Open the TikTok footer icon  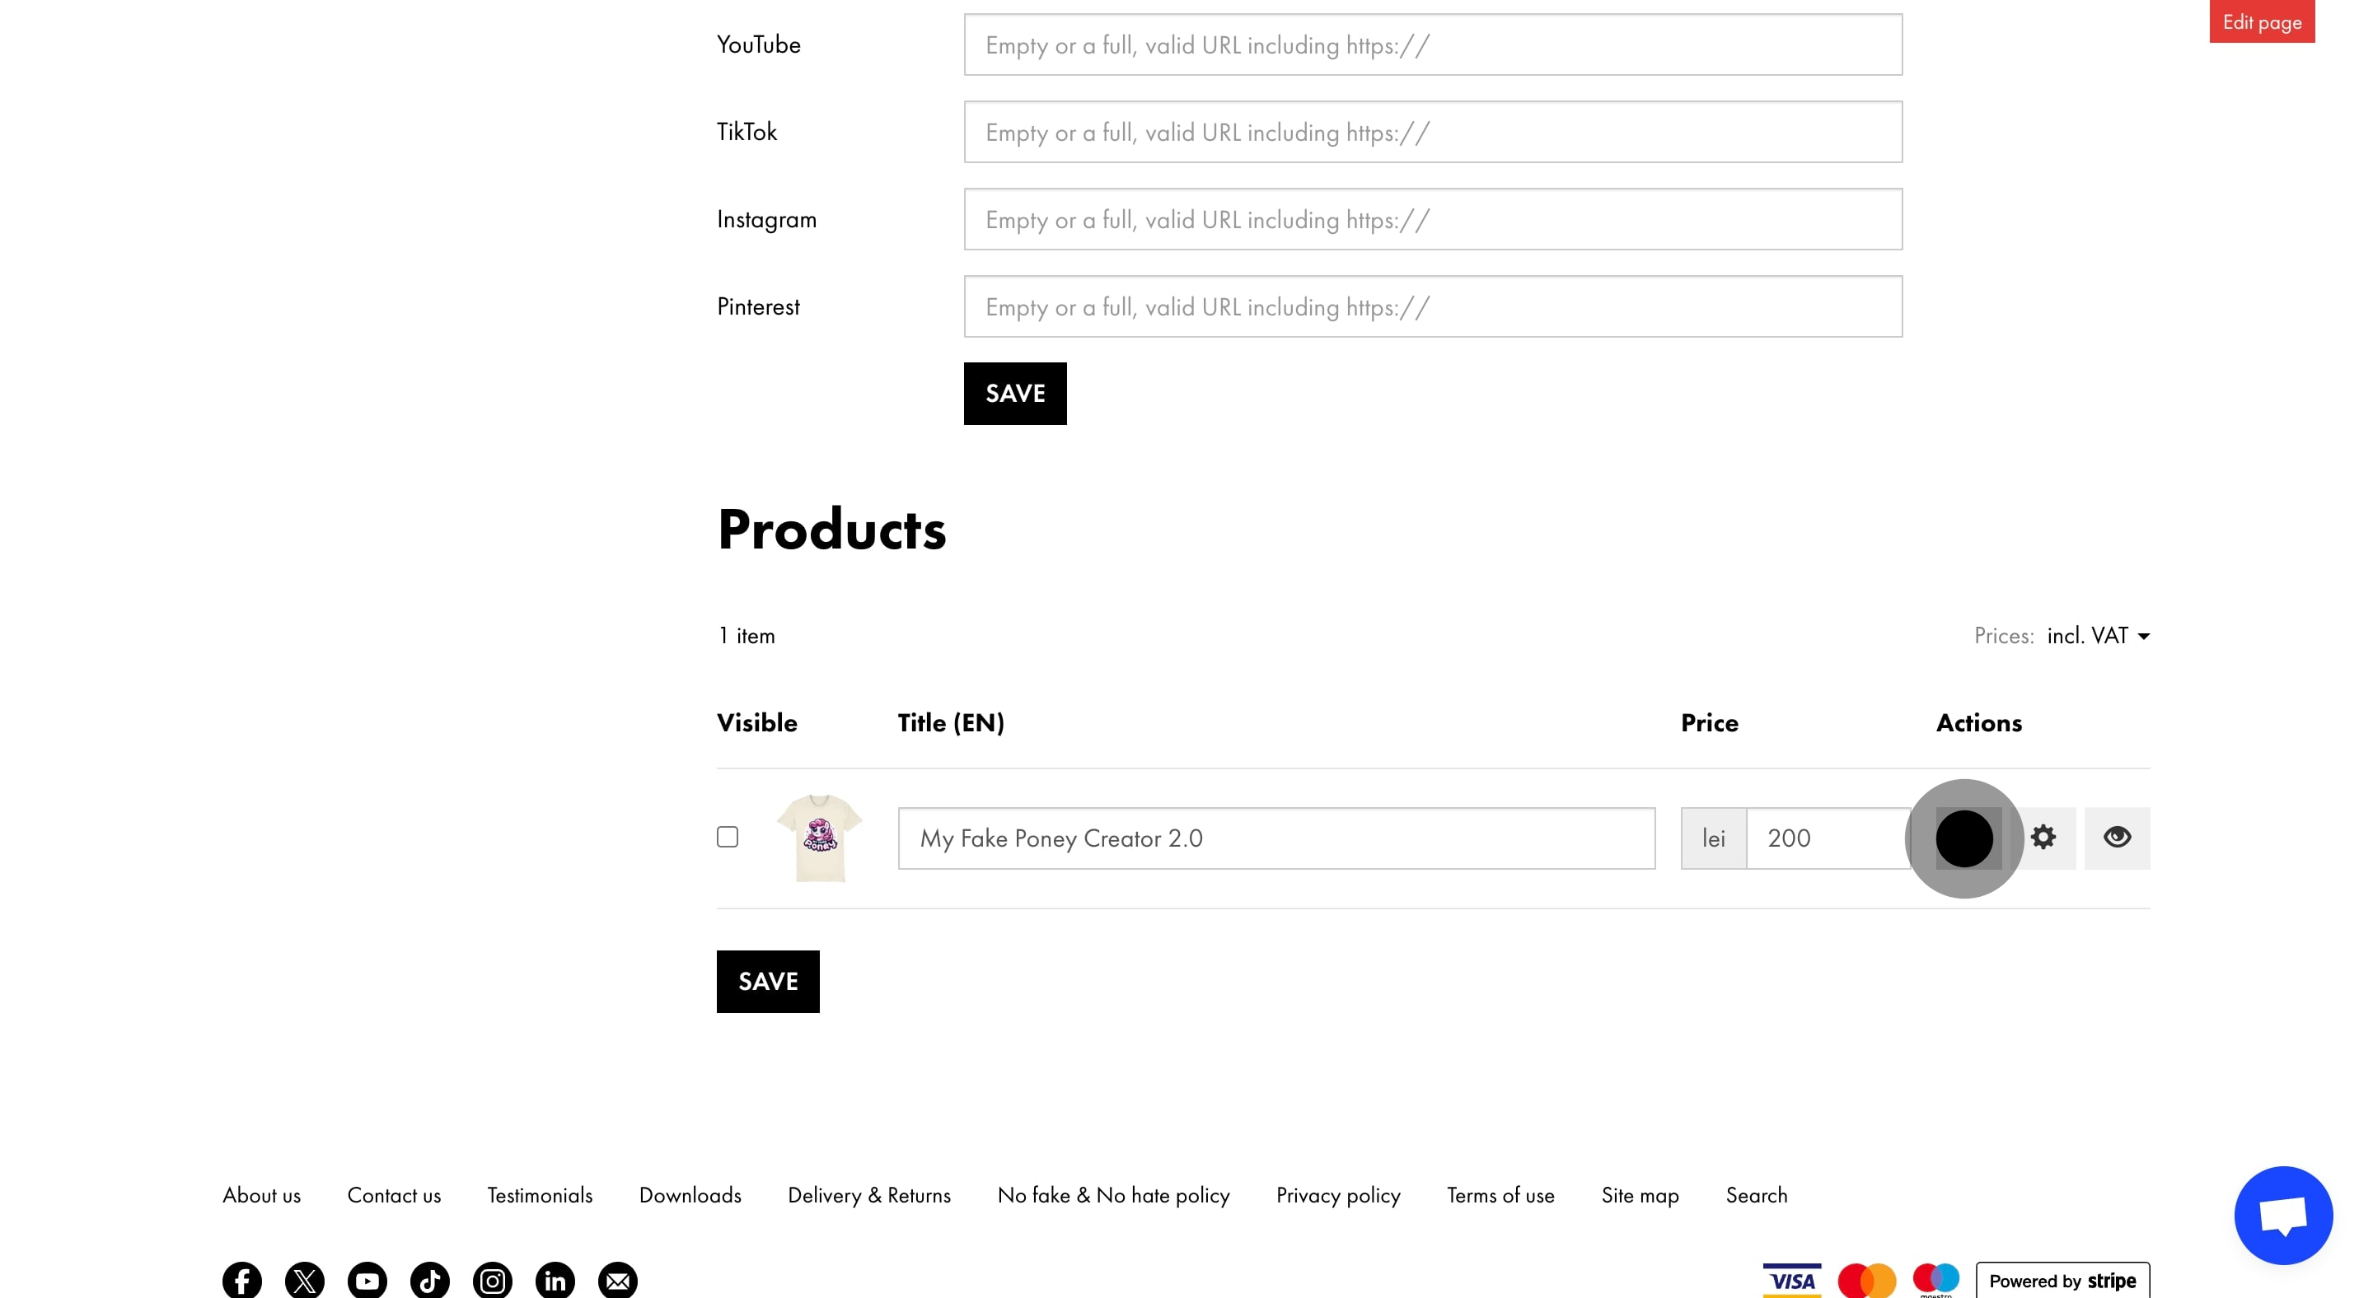(x=429, y=1280)
